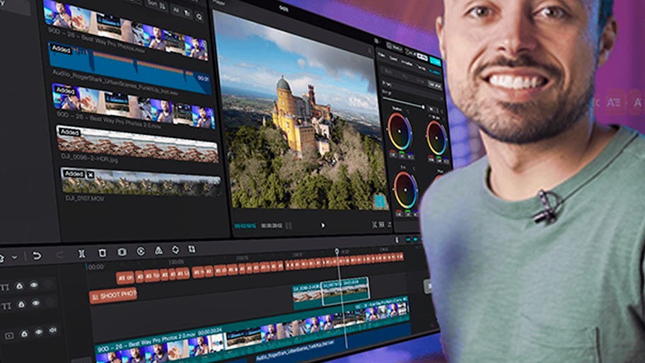Click the search magnifier in media panel
This screenshot has width=645, height=363.
pyautogui.click(x=199, y=17)
